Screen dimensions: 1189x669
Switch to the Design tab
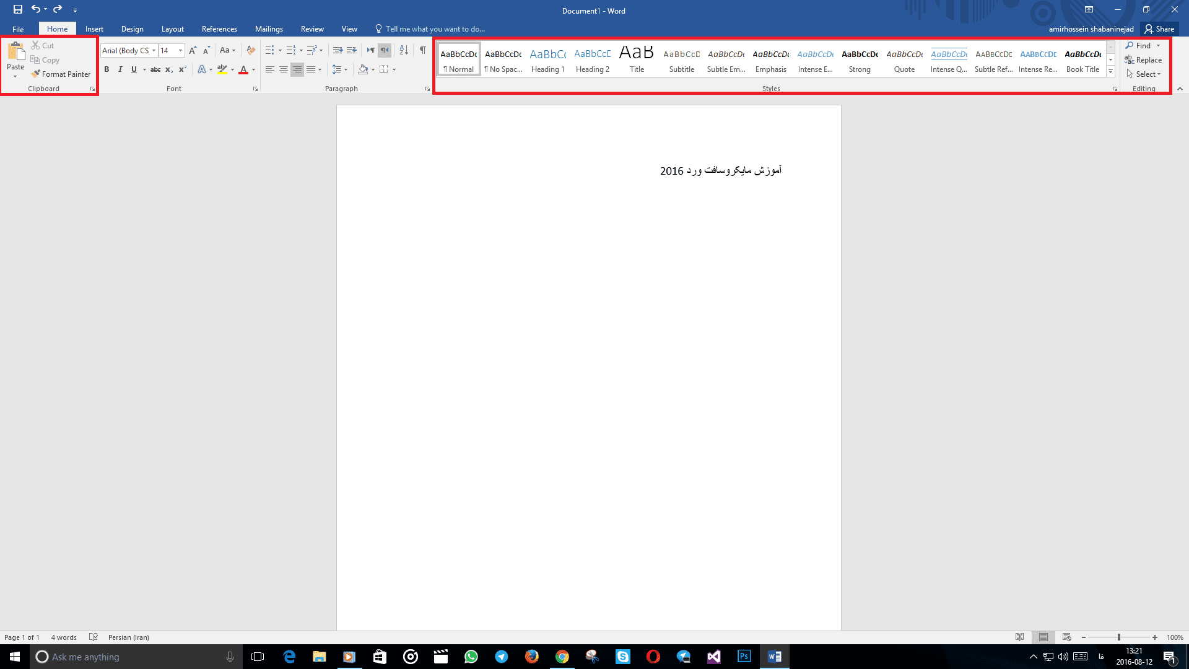coord(132,29)
